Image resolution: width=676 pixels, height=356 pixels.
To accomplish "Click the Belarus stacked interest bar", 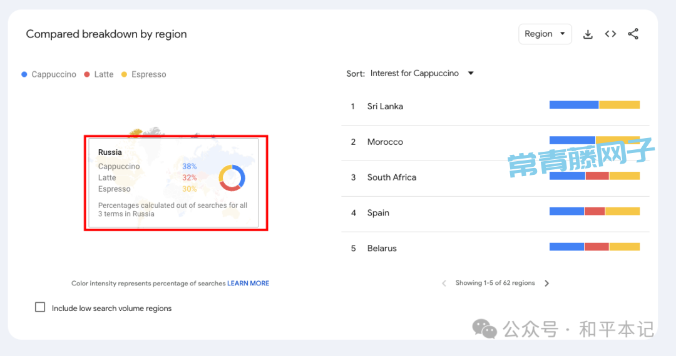I will (595, 247).
